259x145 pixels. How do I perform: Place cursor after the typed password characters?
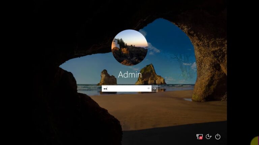(x=108, y=89)
